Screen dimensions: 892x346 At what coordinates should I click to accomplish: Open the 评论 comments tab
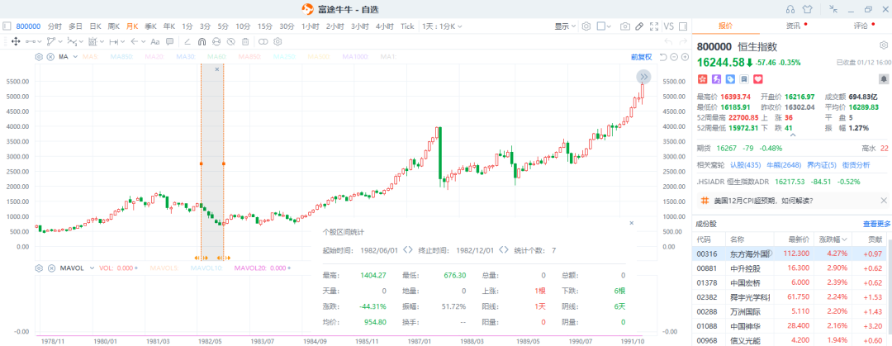pyautogui.click(x=861, y=26)
